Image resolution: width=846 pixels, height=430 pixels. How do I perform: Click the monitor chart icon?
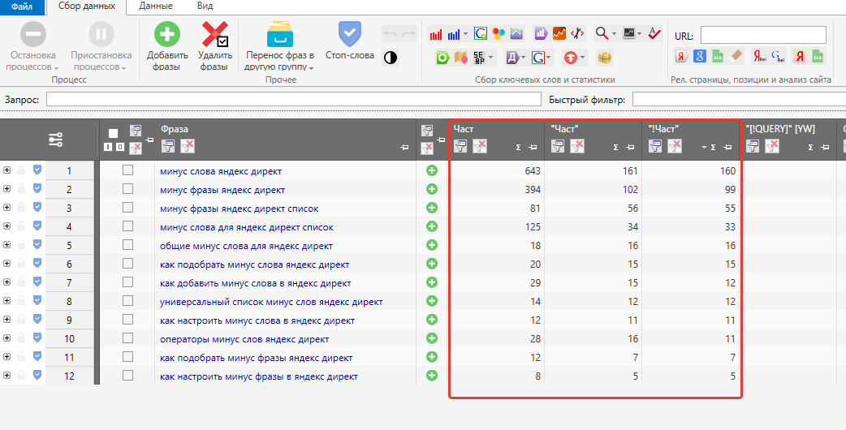click(x=628, y=33)
